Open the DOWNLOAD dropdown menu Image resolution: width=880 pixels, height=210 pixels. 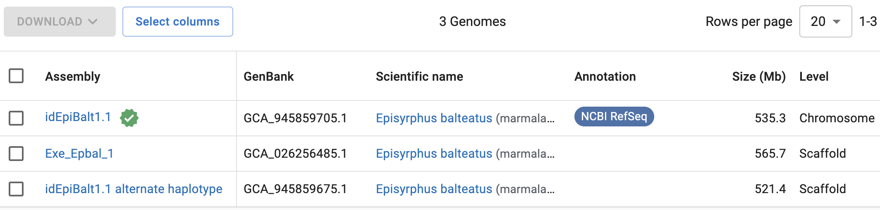pyautogui.click(x=60, y=21)
